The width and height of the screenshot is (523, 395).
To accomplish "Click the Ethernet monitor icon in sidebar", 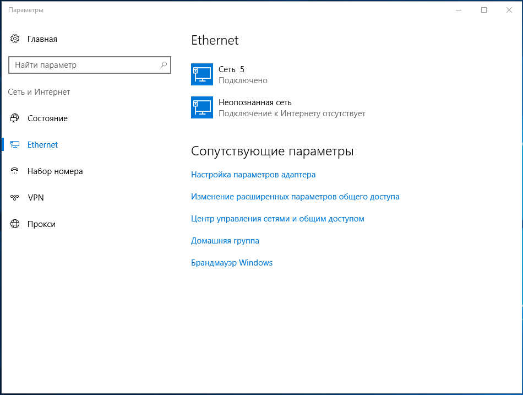I will (15, 144).
